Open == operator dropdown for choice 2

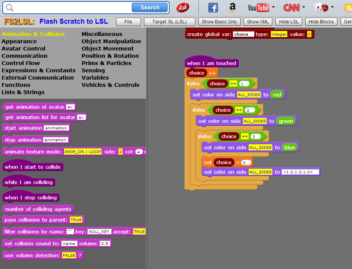[x=239, y=110]
